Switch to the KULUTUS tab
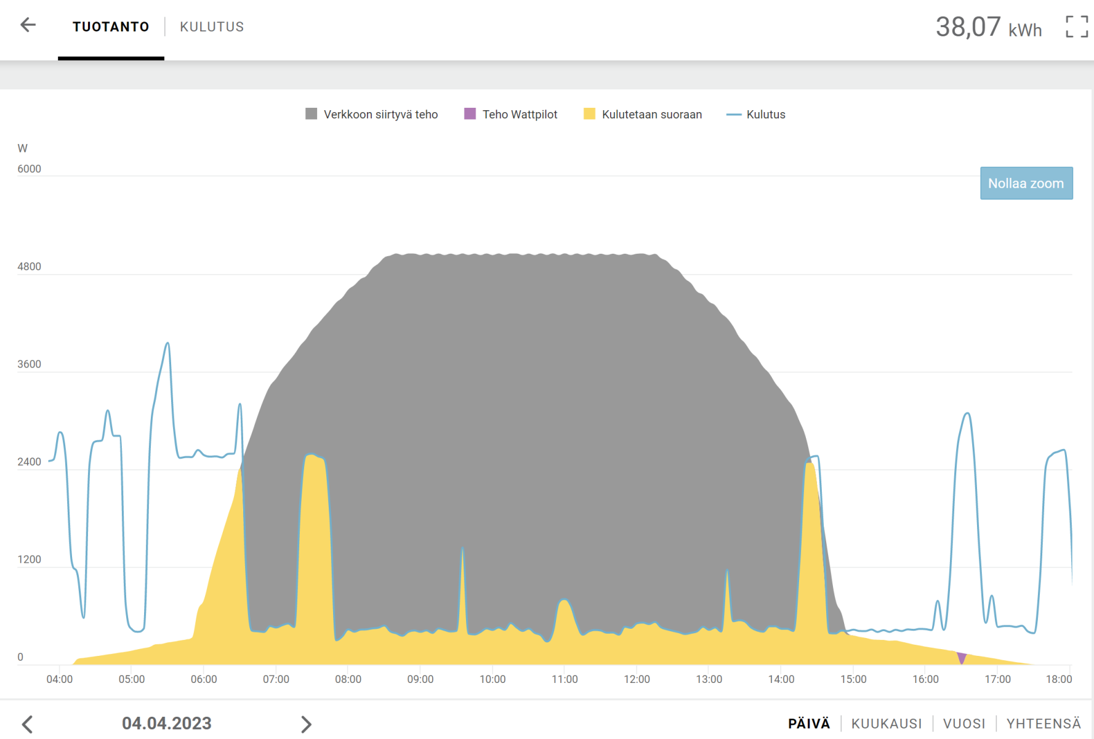This screenshot has width=1094, height=739. [212, 27]
